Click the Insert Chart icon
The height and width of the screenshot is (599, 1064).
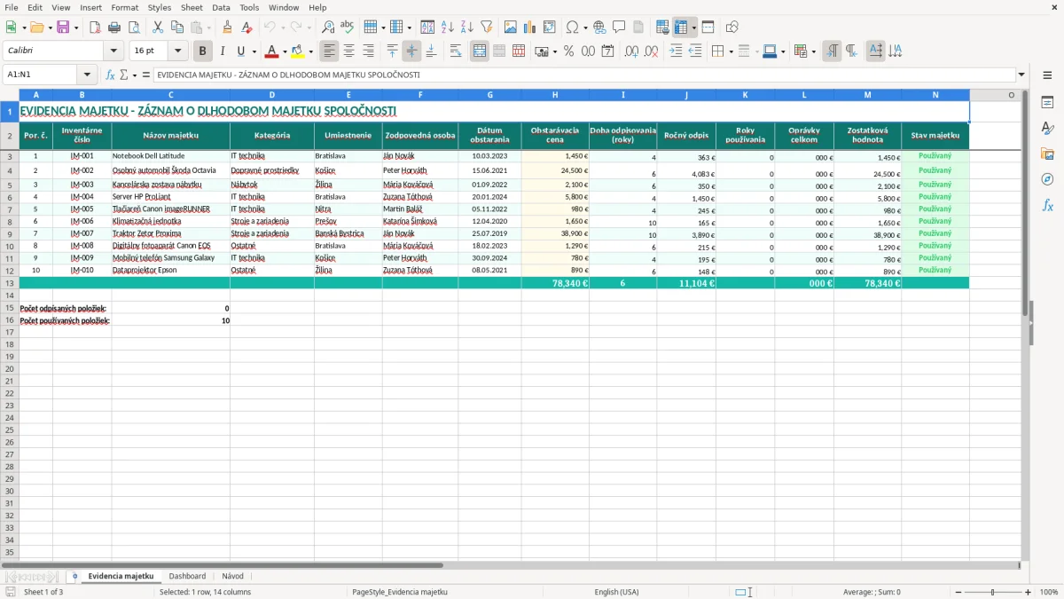point(530,28)
